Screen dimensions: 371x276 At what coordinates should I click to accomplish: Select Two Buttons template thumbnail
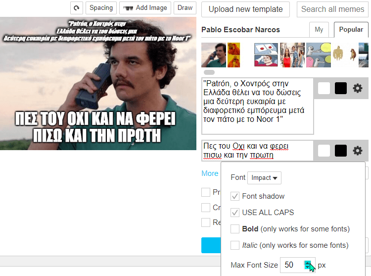(266, 55)
